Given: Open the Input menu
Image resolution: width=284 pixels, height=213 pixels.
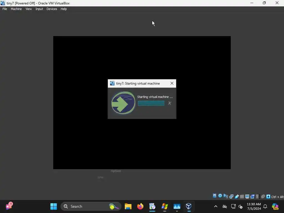Looking at the screenshot, I should tap(39, 9).
